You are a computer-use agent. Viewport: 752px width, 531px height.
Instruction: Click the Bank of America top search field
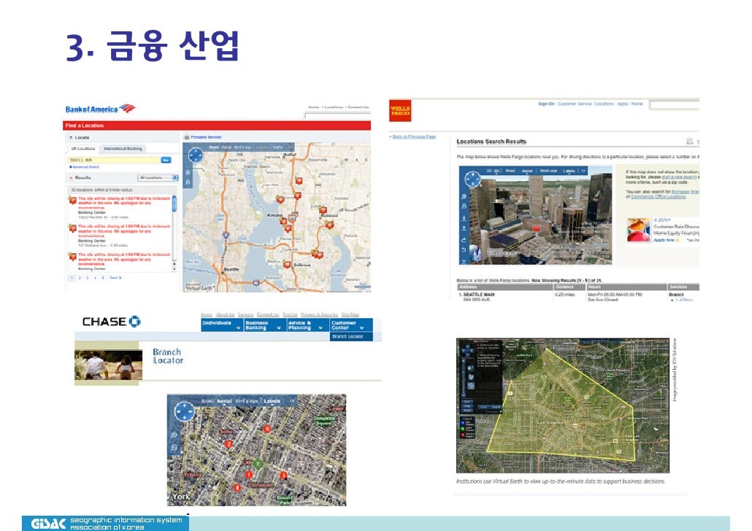pos(337,115)
